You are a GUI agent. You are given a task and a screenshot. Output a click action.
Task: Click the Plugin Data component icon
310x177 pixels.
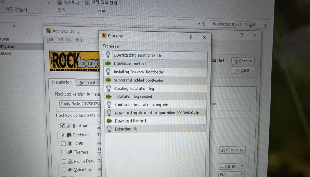[70, 161]
